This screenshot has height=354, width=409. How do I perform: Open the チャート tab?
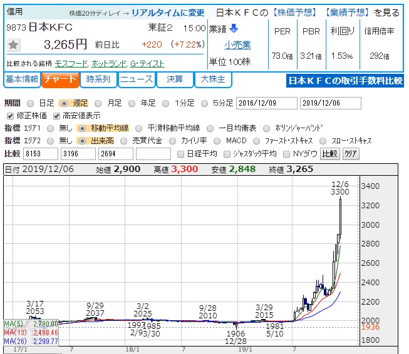[60, 79]
